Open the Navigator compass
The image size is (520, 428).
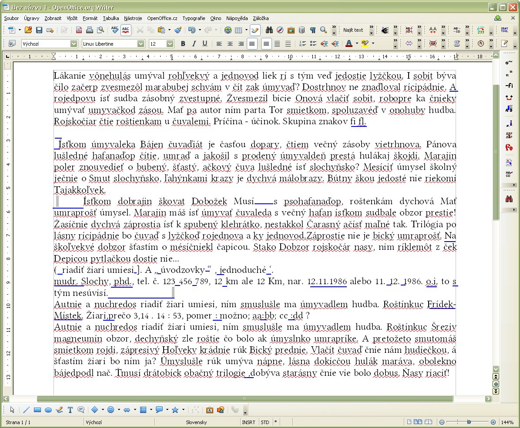(x=280, y=30)
